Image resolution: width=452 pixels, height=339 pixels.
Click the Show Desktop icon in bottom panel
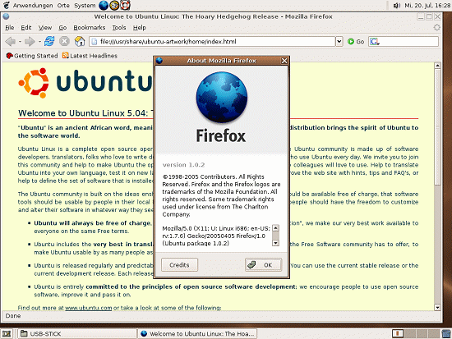(x=7, y=334)
